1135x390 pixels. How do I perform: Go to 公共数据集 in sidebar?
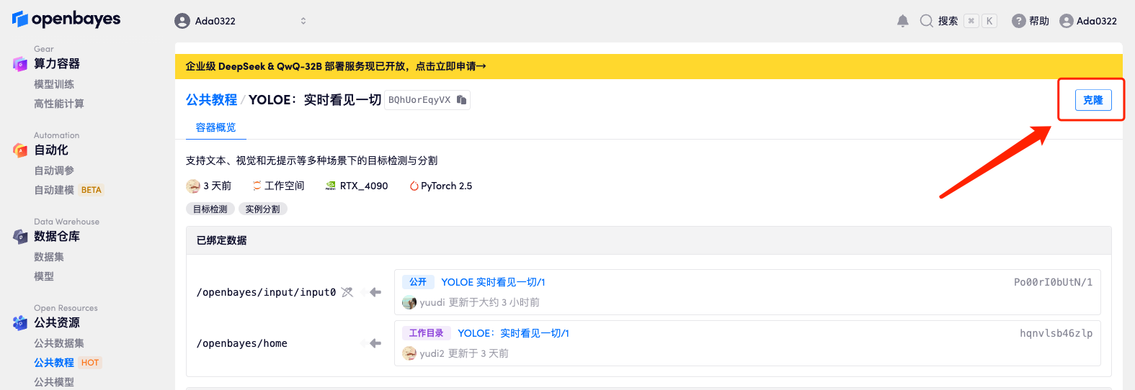point(59,343)
